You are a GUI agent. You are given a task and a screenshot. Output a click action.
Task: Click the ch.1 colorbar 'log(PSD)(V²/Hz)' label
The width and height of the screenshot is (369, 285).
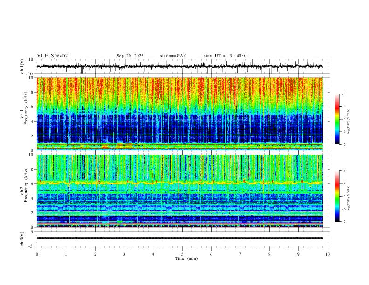click(349, 122)
